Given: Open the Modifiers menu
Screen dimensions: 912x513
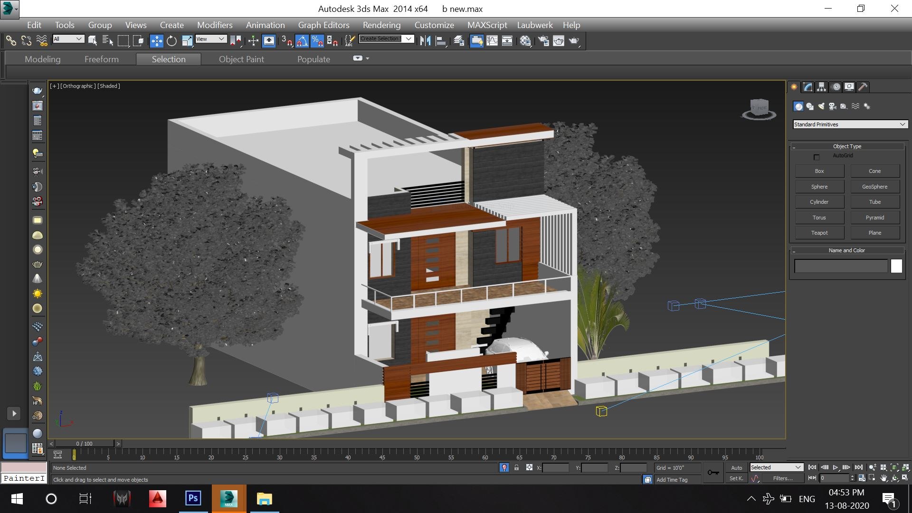Looking at the screenshot, I should tap(215, 25).
